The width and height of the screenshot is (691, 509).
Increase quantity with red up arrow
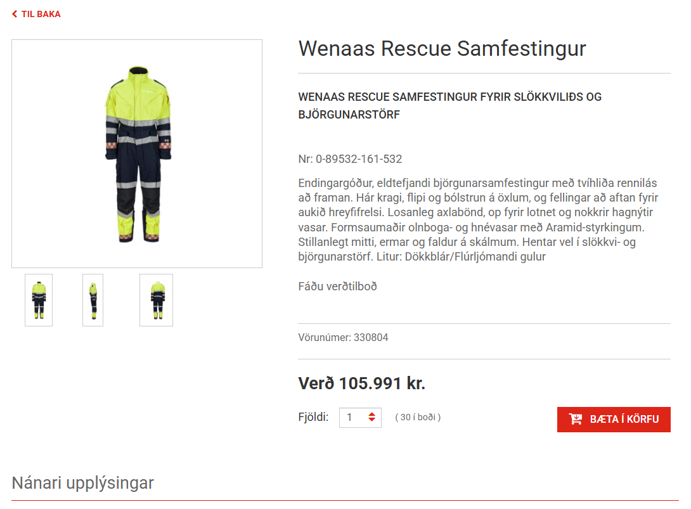point(372,414)
